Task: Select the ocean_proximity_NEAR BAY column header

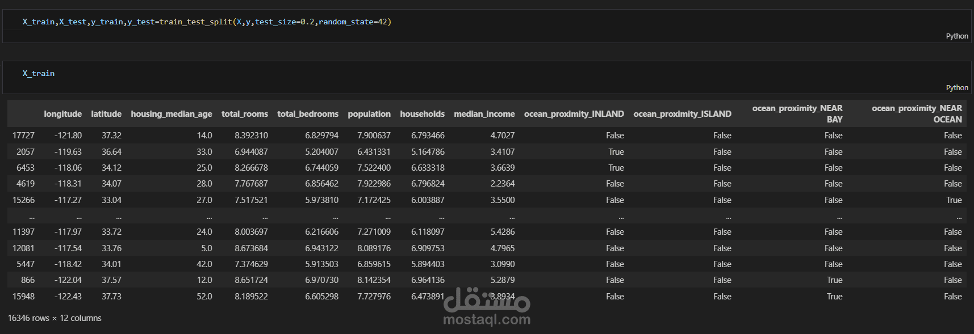Action: click(797, 114)
